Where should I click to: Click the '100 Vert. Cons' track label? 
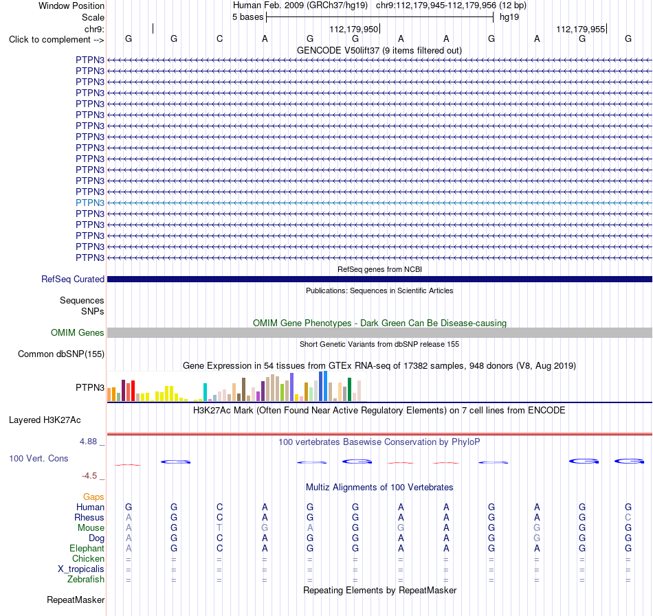38,458
